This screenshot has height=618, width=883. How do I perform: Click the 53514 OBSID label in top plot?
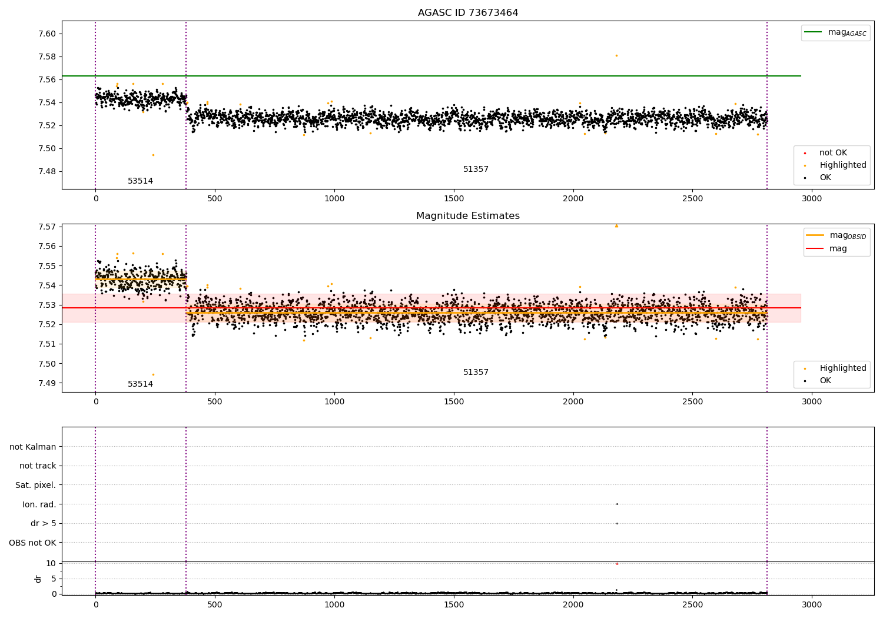point(140,181)
